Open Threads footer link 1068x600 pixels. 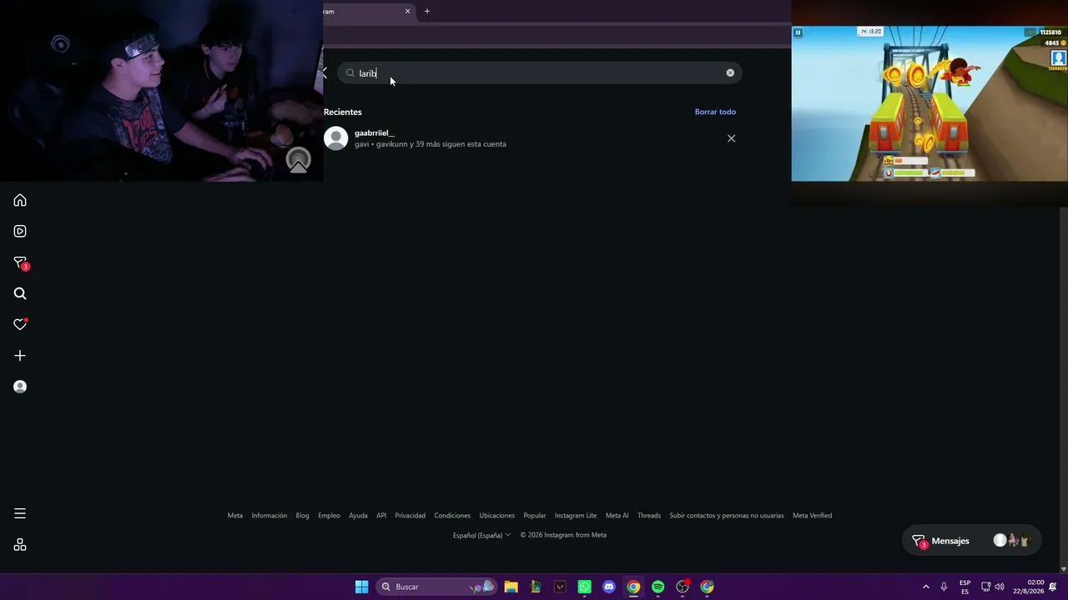click(x=649, y=516)
